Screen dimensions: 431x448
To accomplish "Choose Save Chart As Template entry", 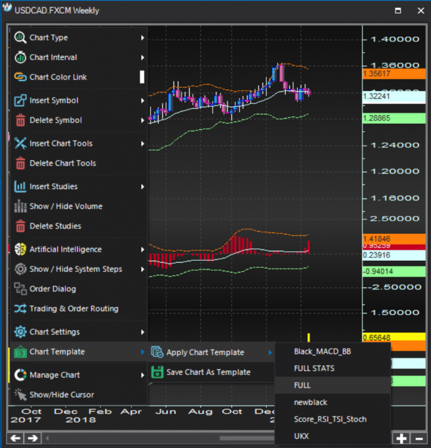I will (211, 372).
